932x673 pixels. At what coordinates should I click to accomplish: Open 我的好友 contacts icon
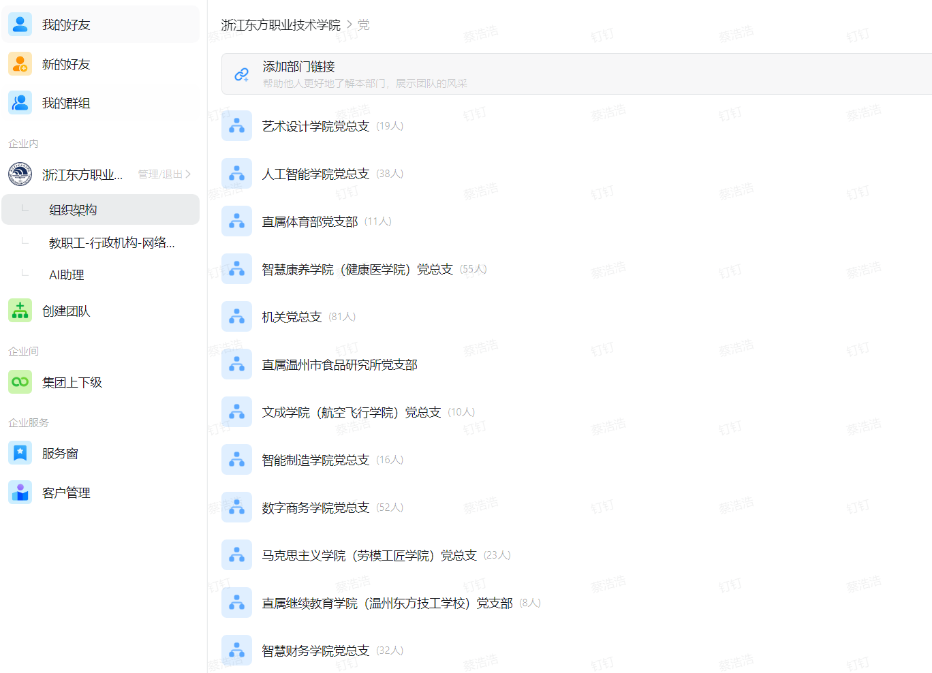[x=20, y=25]
